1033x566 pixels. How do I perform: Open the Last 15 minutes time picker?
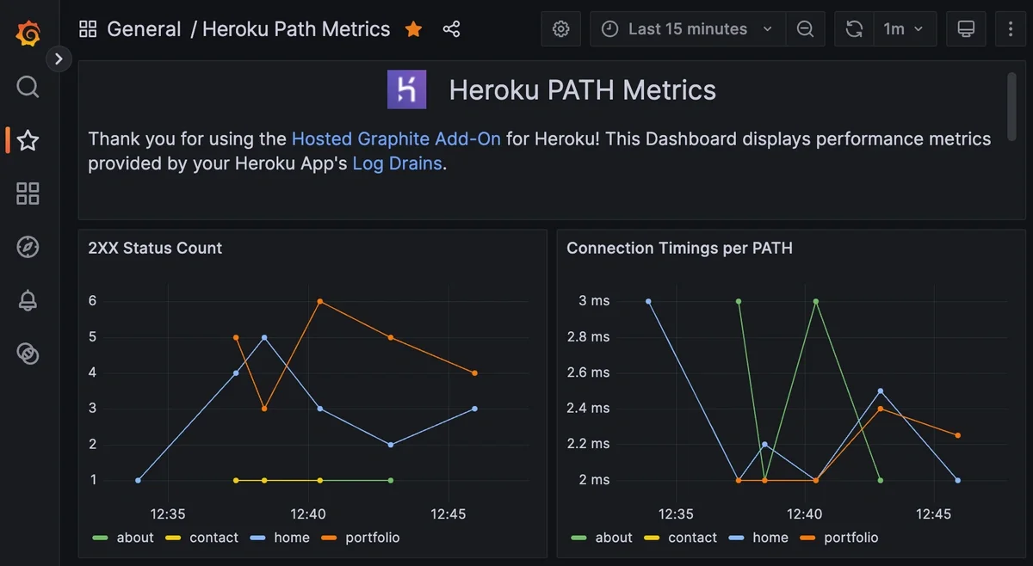[686, 28]
